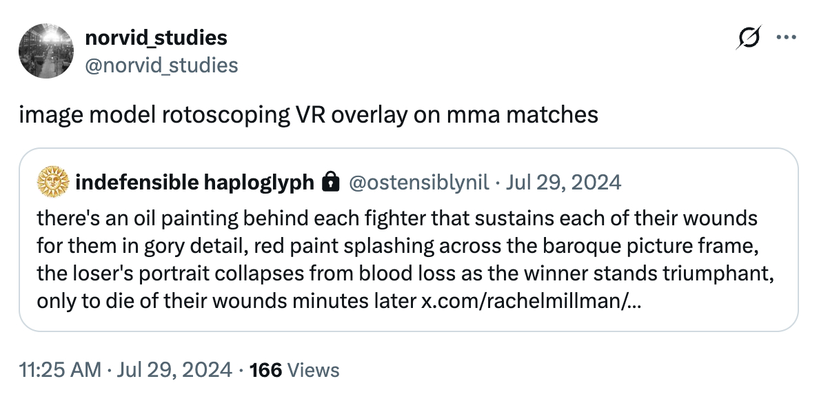This screenshot has height=401, width=819.
Task: Click the main tweet text about rotoscoping
Action: tap(307, 114)
